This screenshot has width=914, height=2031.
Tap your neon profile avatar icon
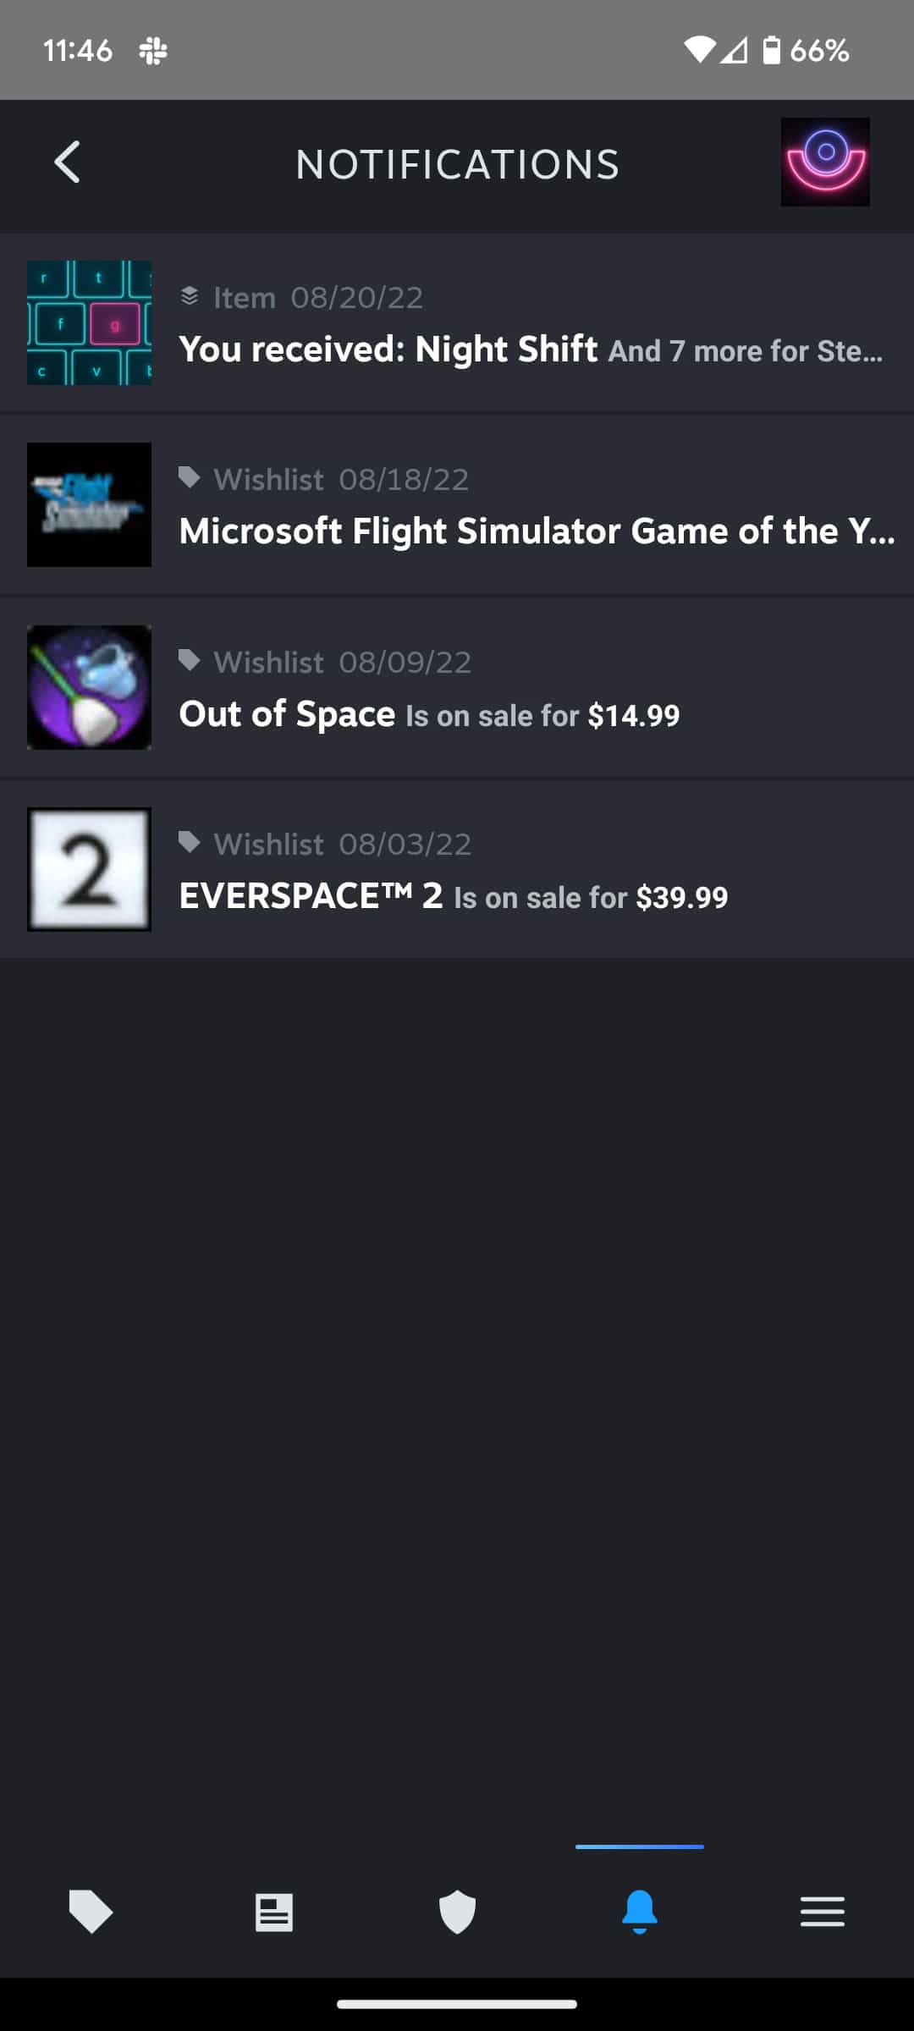point(825,162)
